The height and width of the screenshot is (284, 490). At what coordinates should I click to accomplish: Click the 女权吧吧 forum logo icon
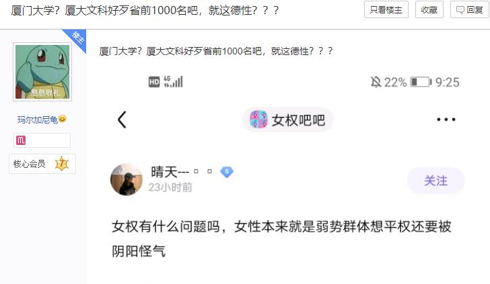pos(258,120)
